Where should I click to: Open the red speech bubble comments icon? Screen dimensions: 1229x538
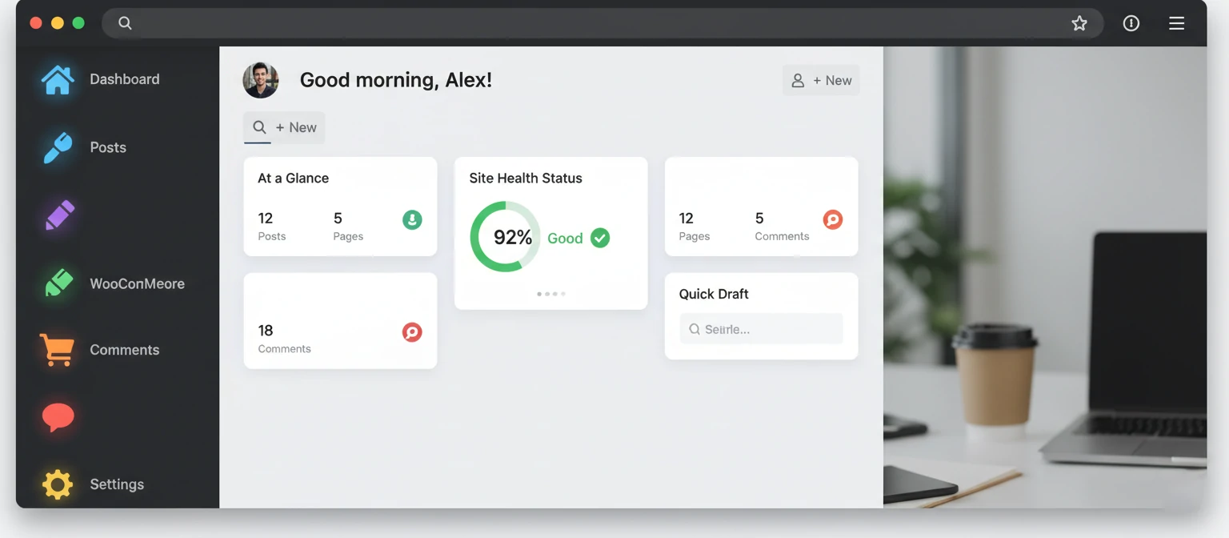click(56, 416)
